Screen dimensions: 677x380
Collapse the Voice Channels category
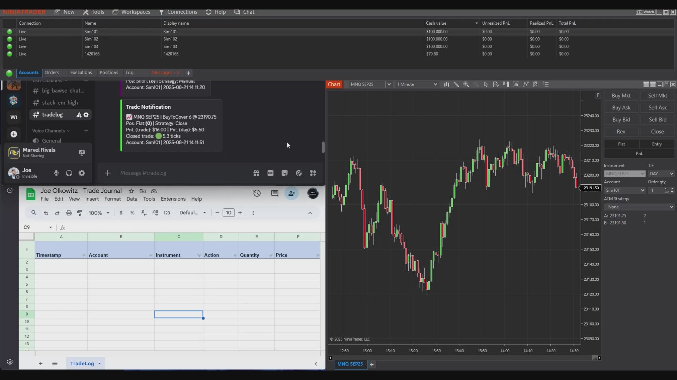[51, 131]
